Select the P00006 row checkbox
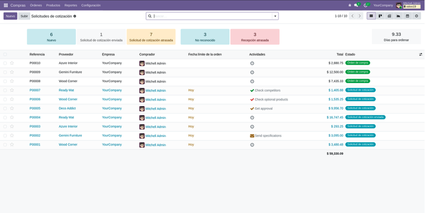 [x=5, y=99]
